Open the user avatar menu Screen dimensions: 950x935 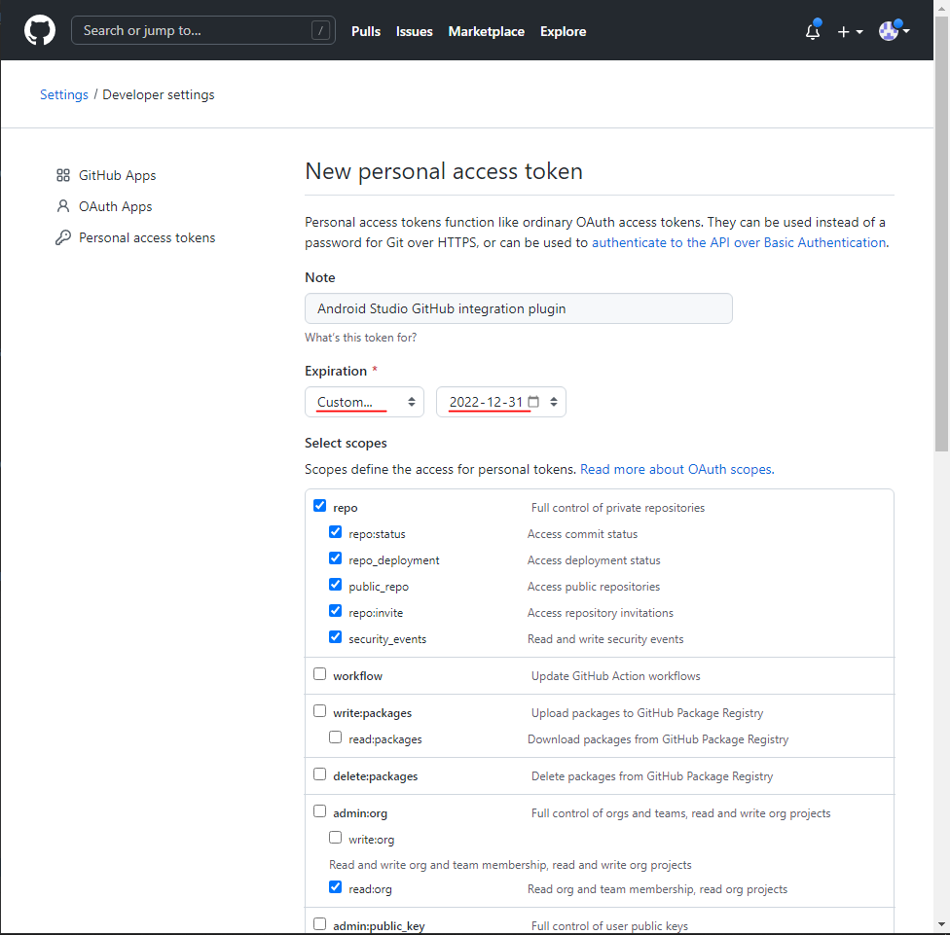point(894,30)
